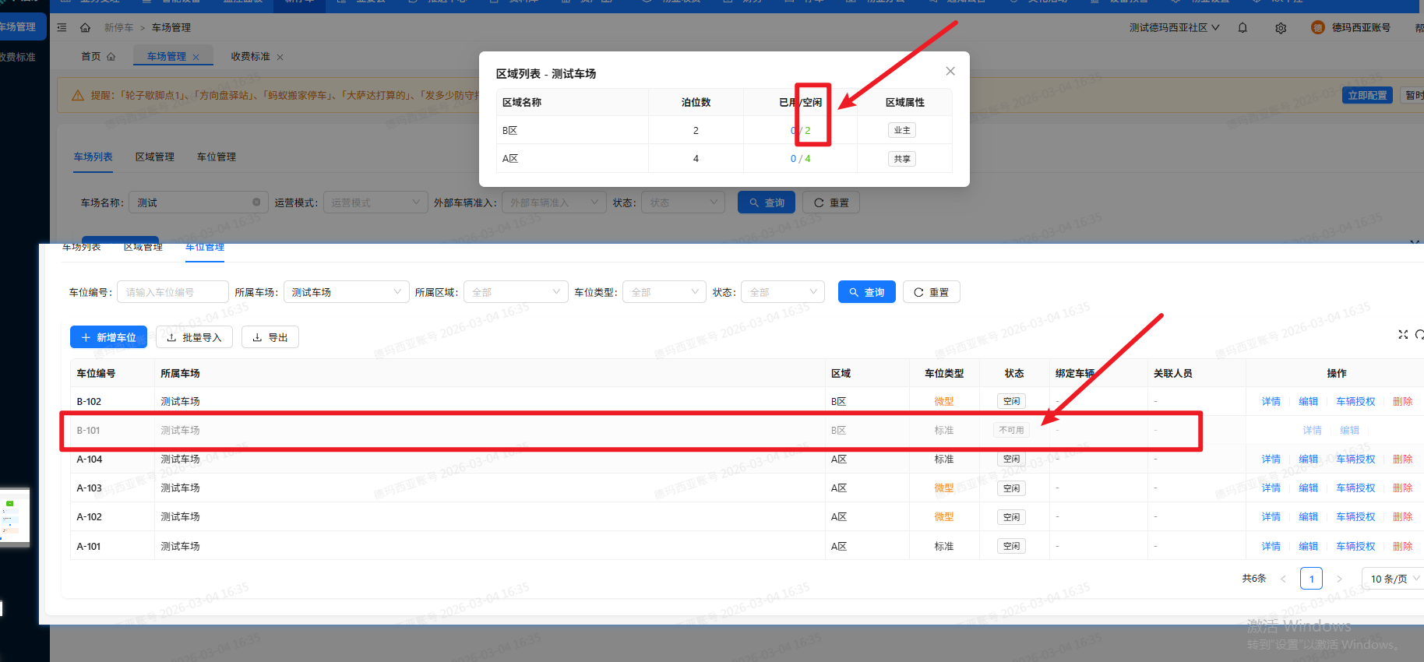Toggle fullscreen table icon
This screenshot has height=662, width=1424.
[1403, 335]
